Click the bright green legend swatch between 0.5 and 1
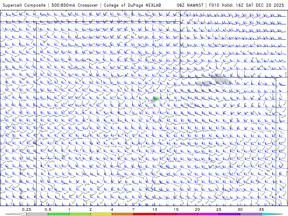The height and width of the screenshot is (216, 288). [x=58, y=214]
